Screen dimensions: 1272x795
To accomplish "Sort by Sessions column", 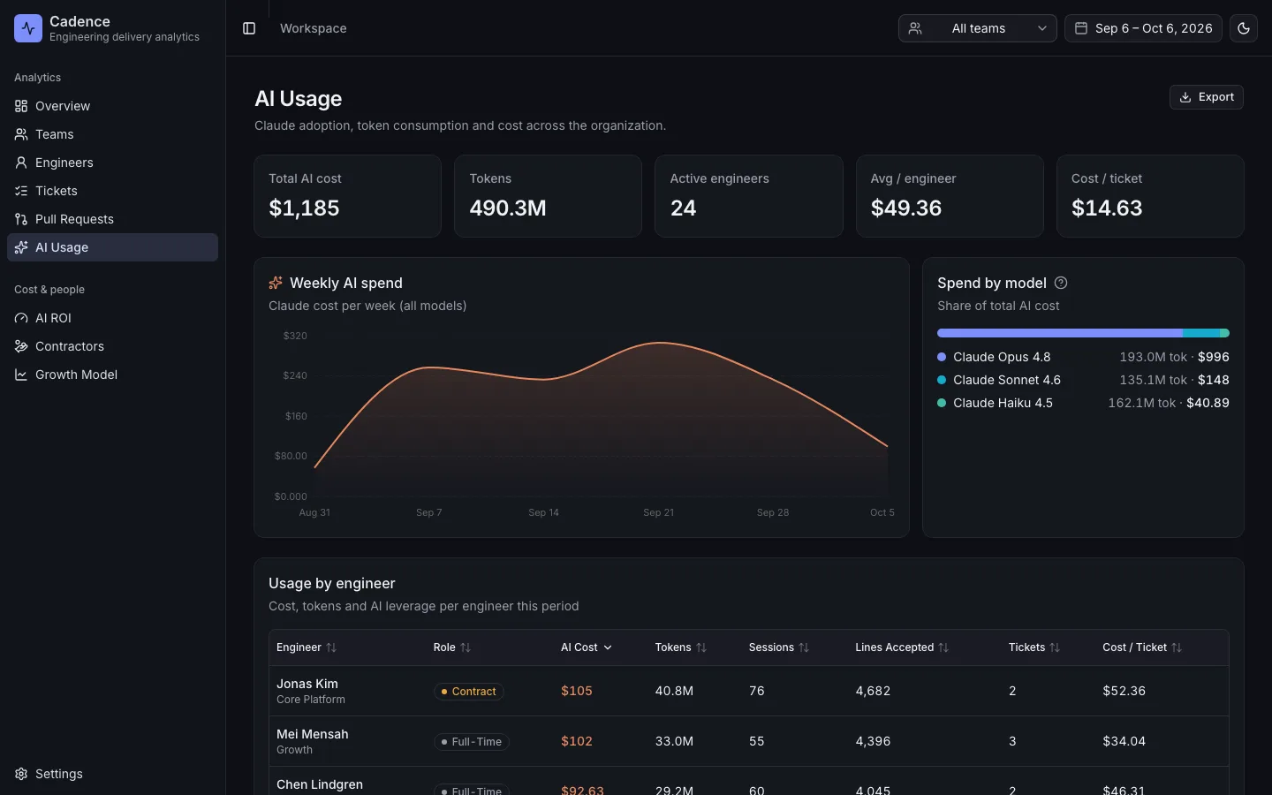I will (779, 647).
